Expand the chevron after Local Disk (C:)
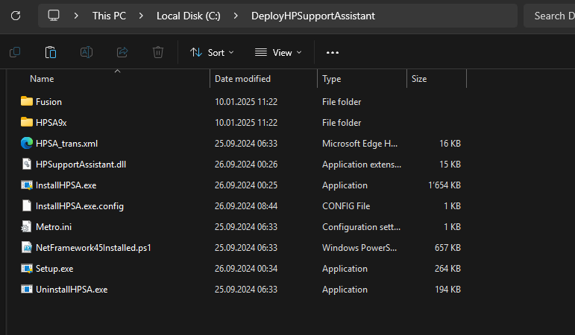The image size is (575, 335). [236, 16]
